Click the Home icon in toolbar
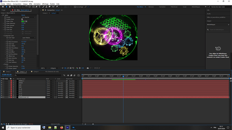Image resolution: width=232 pixels, height=130 pixels. [x=3, y=7]
